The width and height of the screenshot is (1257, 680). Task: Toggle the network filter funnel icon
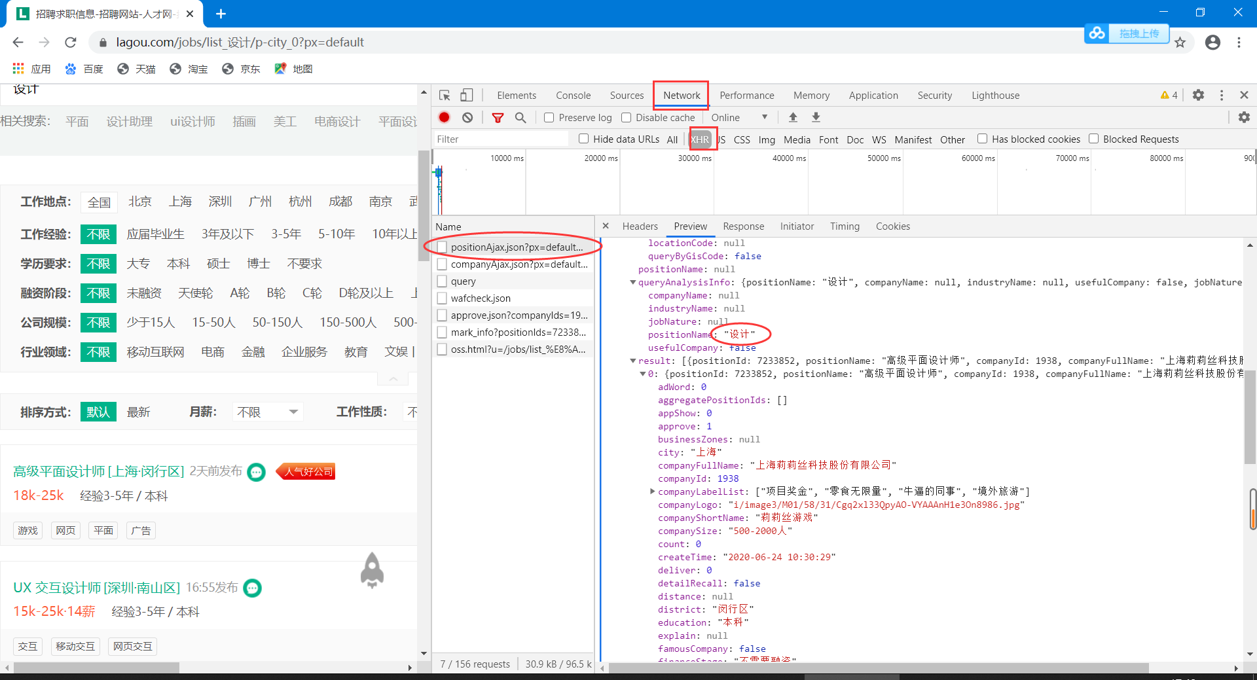pos(498,118)
